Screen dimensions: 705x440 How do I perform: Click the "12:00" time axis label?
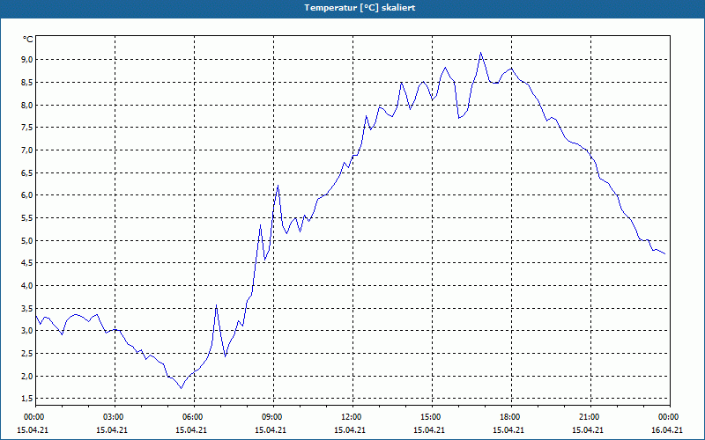point(352,417)
